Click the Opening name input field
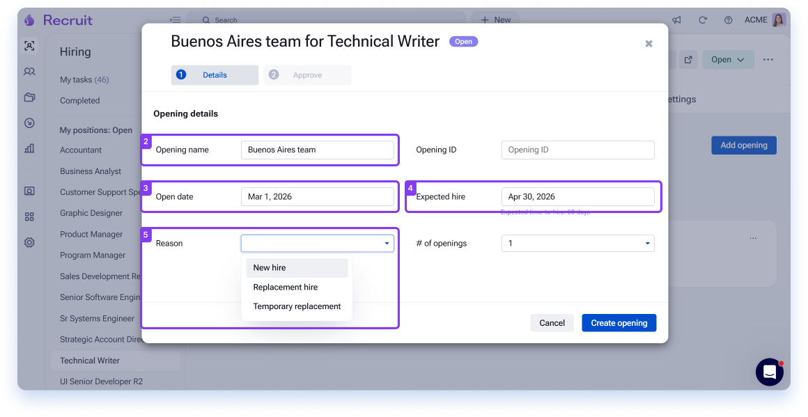Screen dimensions: 808x417 (318, 150)
